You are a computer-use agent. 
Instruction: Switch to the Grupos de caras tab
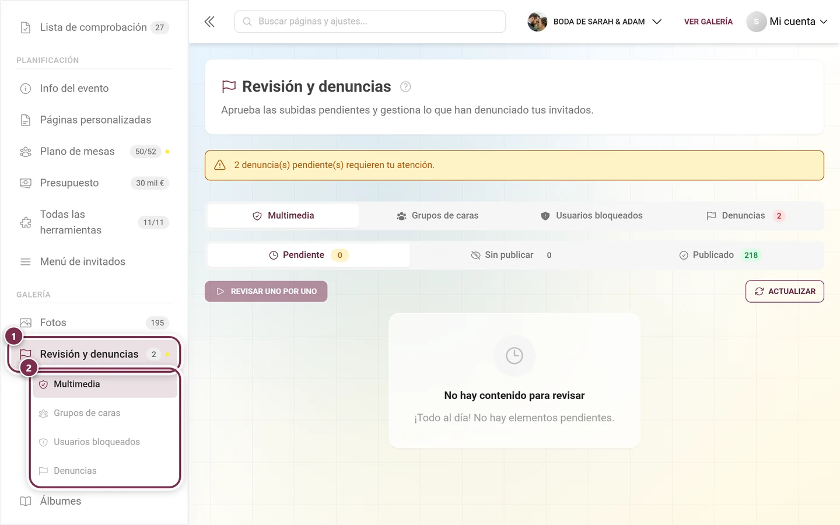coord(437,216)
